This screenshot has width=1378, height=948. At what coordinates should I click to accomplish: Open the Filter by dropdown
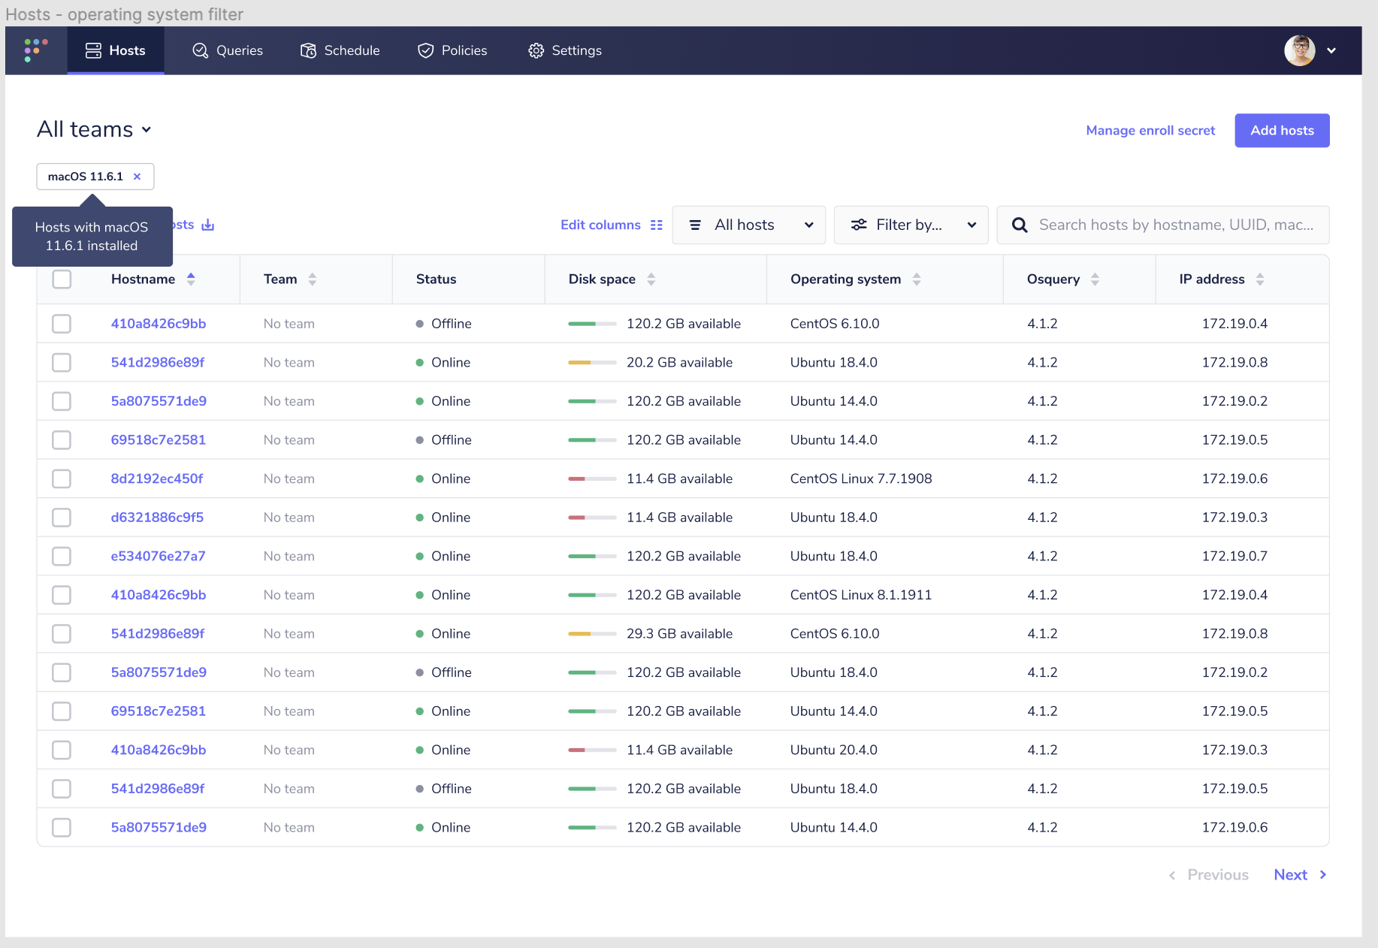[x=911, y=225]
